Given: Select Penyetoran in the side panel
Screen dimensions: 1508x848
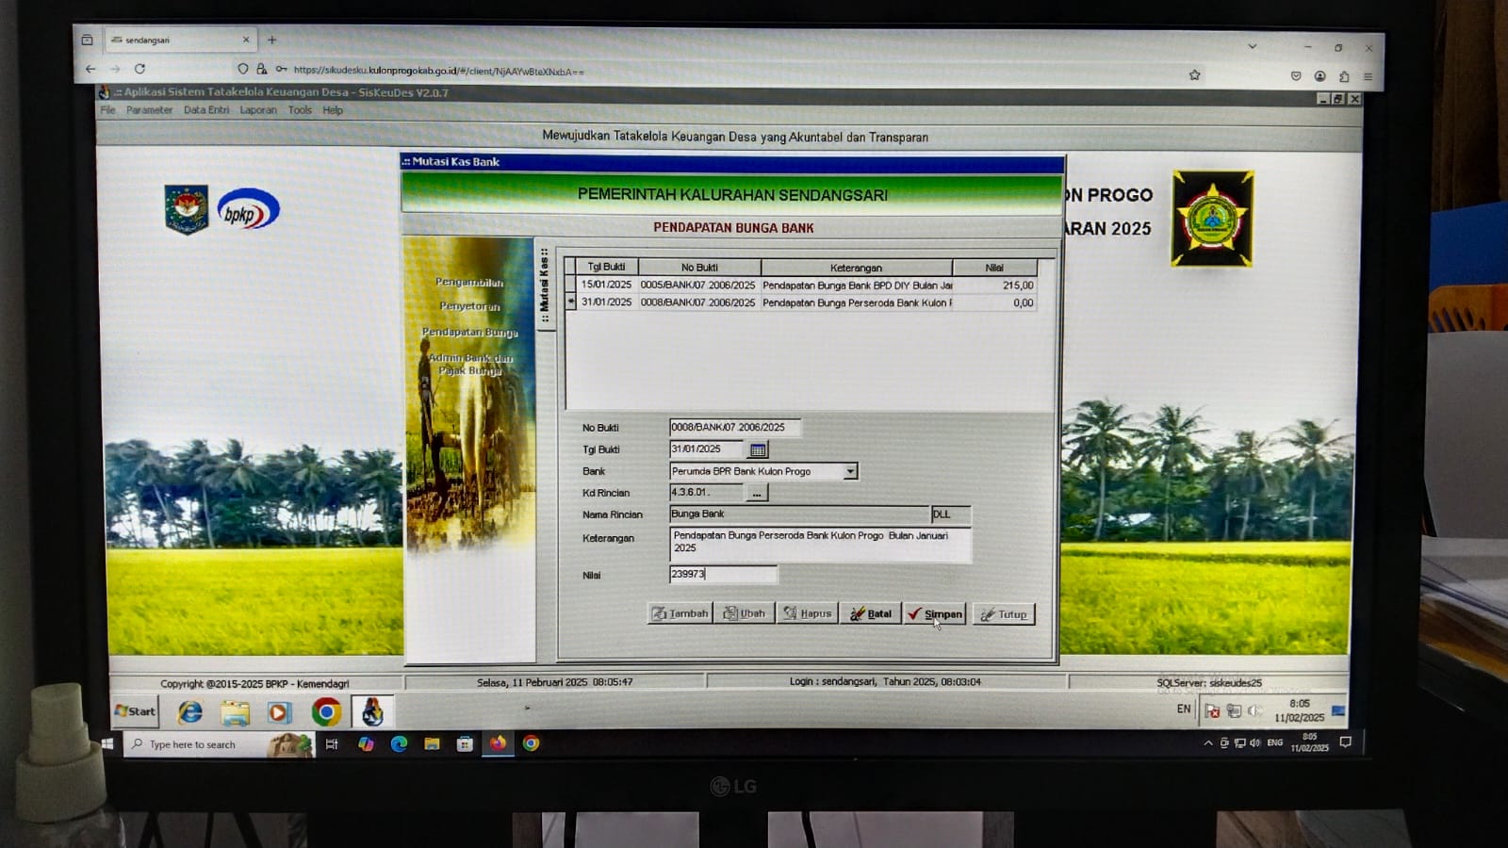Looking at the screenshot, I should [469, 306].
